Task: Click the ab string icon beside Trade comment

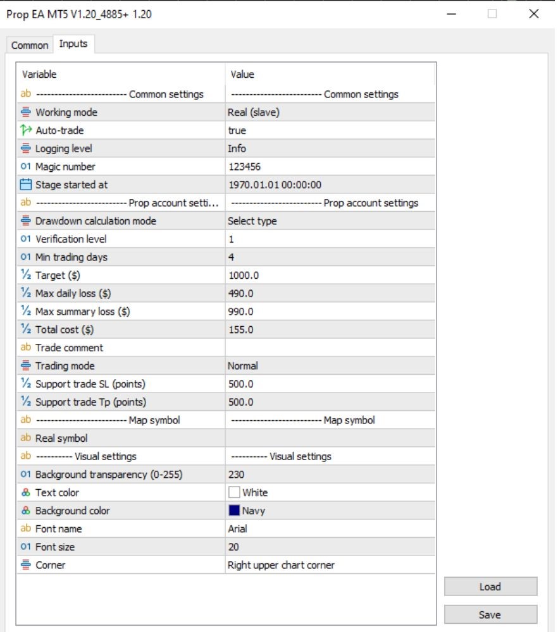Action: click(x=25, y=347)
